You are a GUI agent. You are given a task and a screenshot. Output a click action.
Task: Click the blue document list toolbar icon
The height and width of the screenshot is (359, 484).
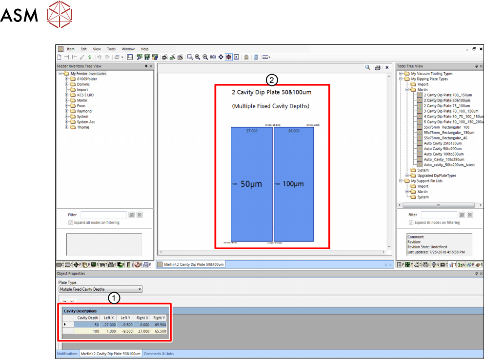pyautogui.click(x=256, y=57)
